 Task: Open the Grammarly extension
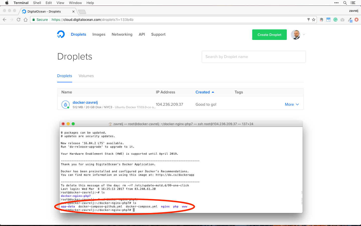point(335,20)
